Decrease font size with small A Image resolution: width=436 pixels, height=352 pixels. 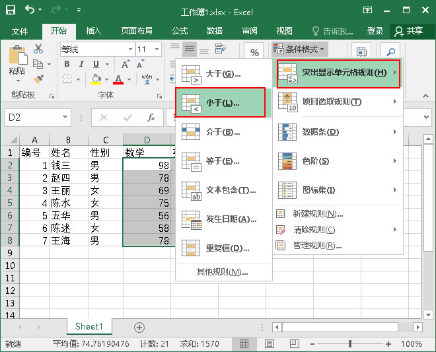coord(141,64)
